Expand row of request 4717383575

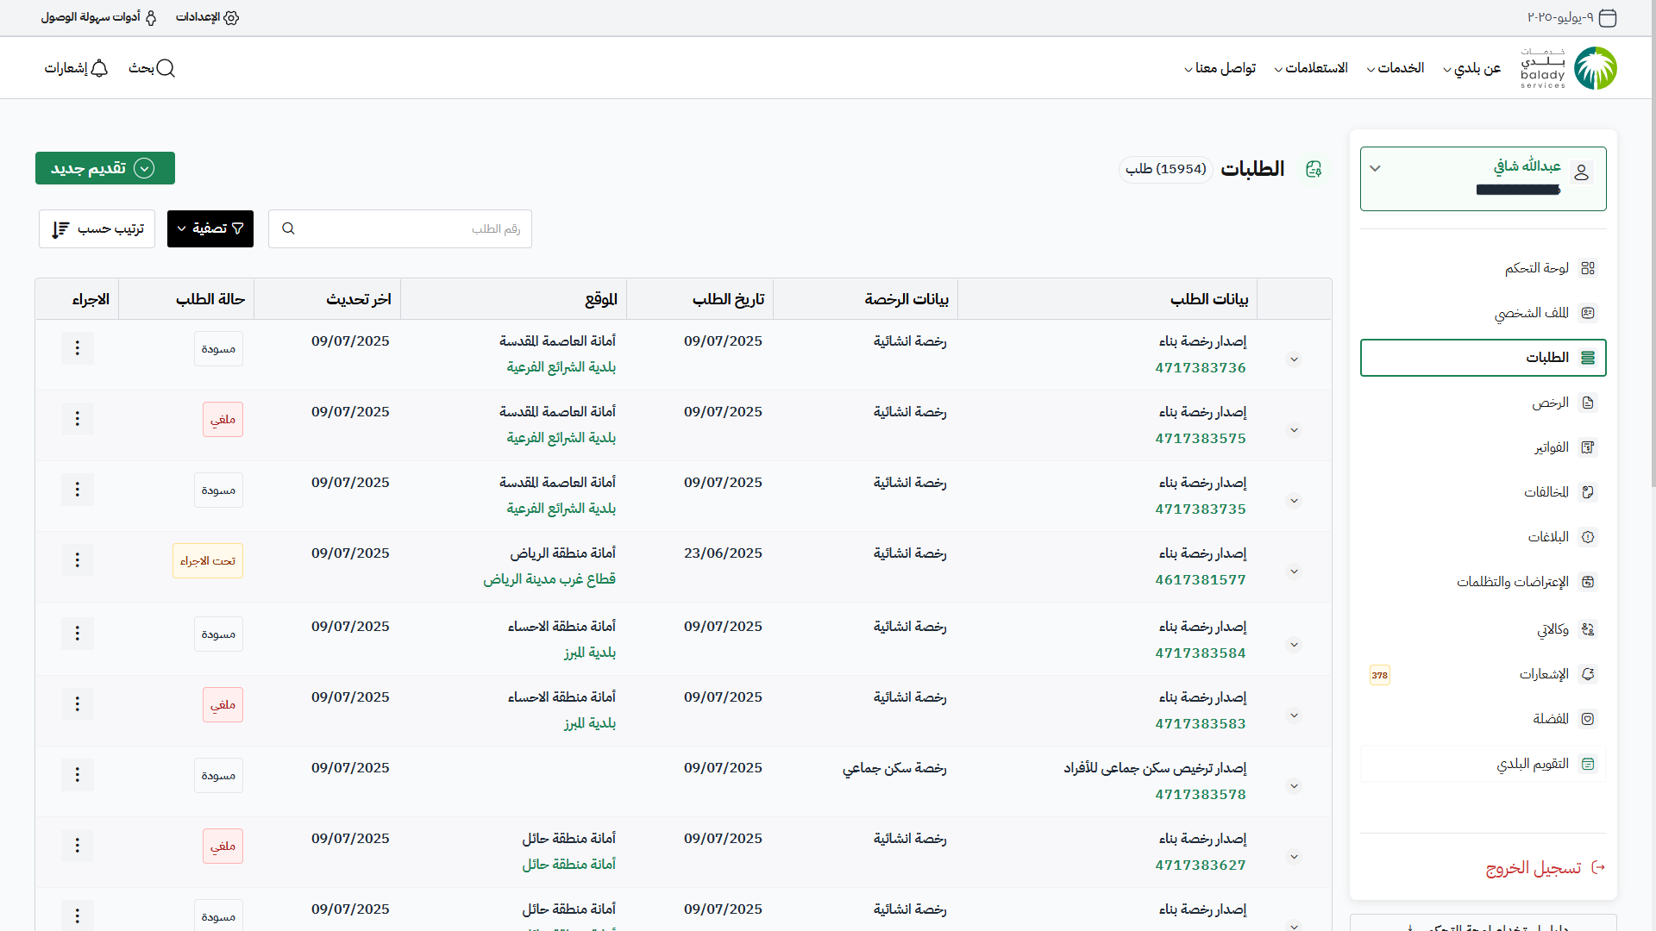coord(1294,430)
